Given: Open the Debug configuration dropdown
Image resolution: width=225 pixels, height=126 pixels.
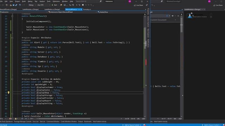Looking at the screenshot, I should 32,5.
